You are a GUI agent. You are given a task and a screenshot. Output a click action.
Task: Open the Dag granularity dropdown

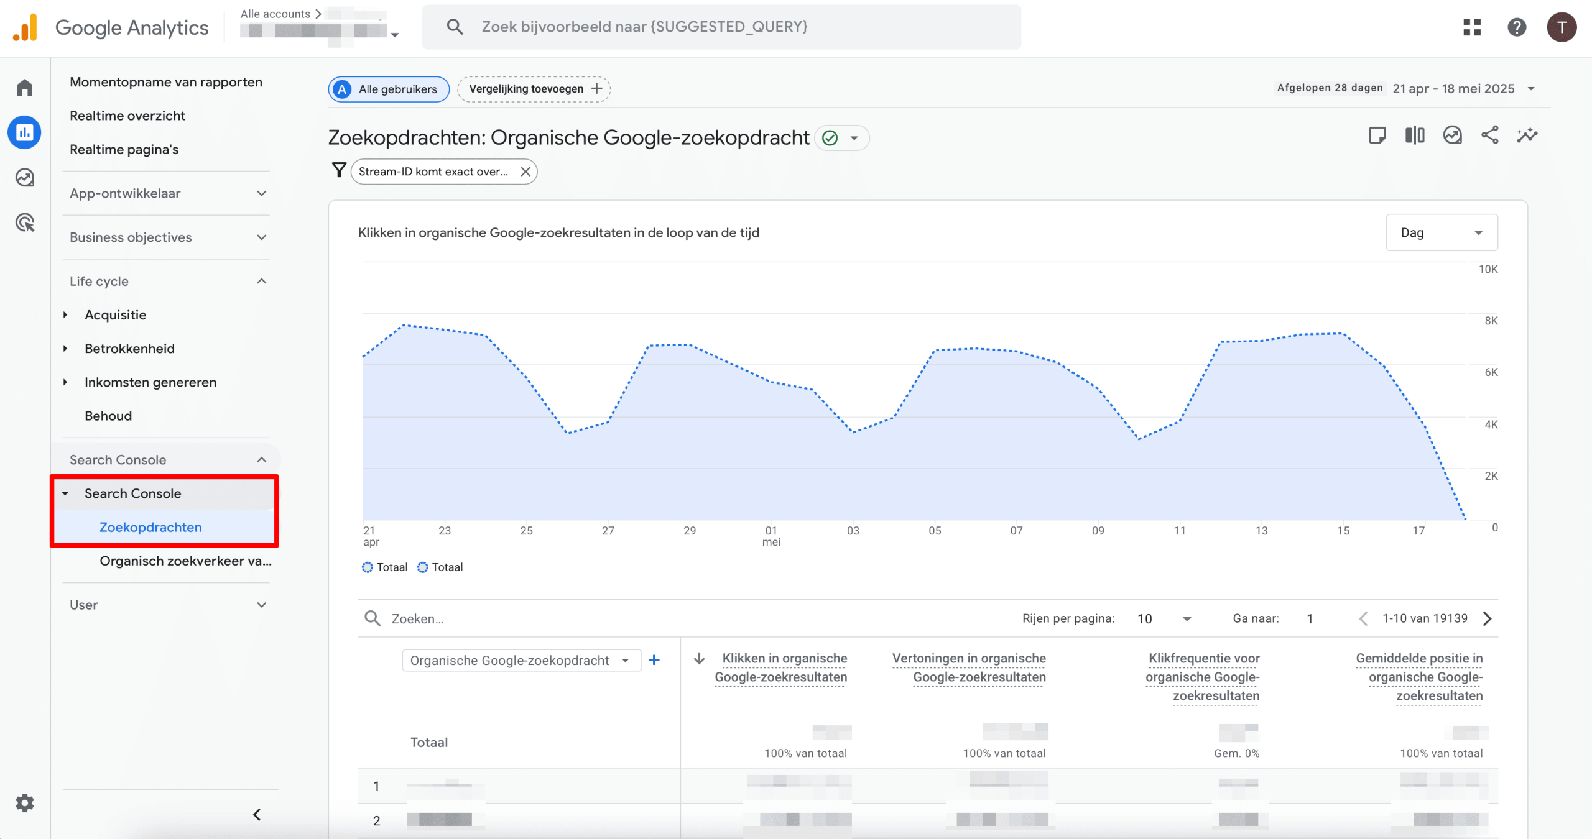tap(1442, 232)
